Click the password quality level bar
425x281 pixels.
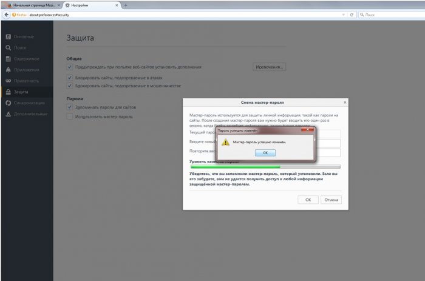(265, 167)
